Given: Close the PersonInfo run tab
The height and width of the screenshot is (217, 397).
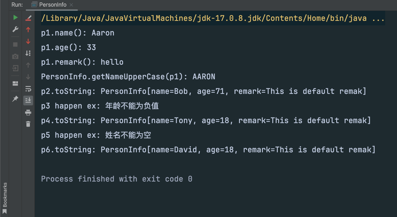Looking at the screenshot, I should (72, 5).
